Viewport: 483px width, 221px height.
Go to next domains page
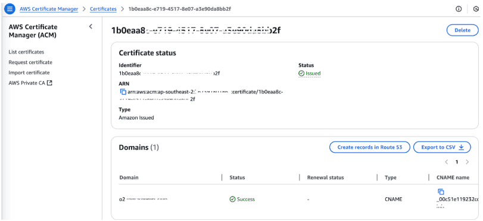tap(468, 162)
